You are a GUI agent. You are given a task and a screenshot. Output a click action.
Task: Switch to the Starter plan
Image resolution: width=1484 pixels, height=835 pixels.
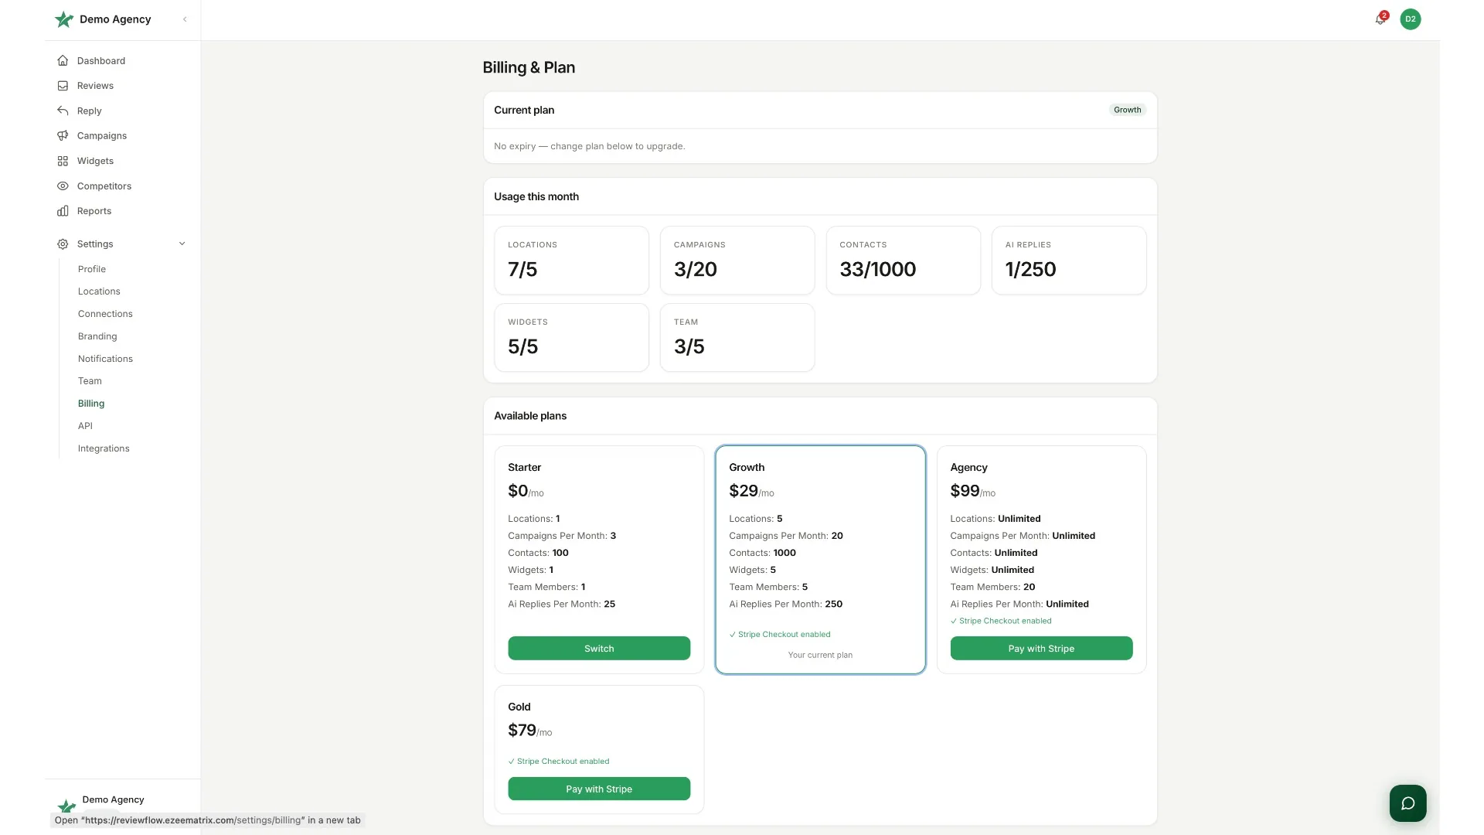click(x=599, y=649)
